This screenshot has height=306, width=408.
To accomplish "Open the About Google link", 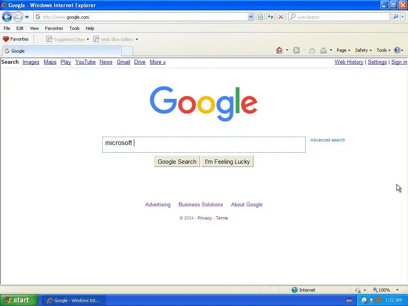I will pos(247,204).
